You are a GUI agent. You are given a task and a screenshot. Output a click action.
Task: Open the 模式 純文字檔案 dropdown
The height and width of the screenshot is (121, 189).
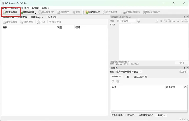pyautogui.click(x=126, y=21)
